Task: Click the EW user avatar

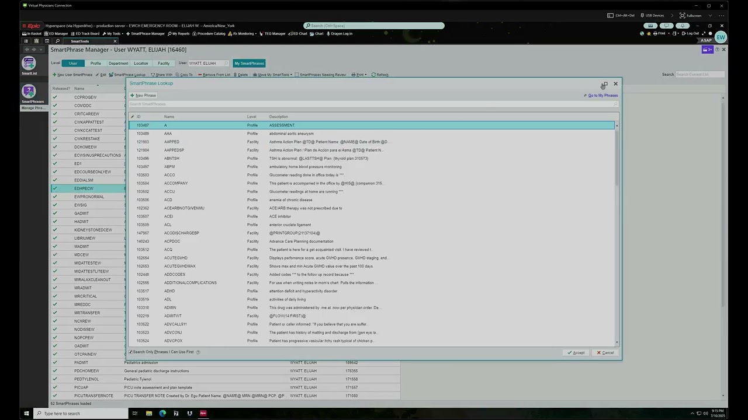Action: (x=721, y=37)
